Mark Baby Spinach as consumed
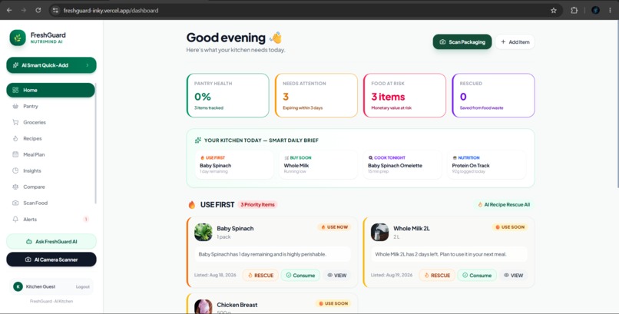The width and height of the screenshot is (619, 314). pos(300,276)
